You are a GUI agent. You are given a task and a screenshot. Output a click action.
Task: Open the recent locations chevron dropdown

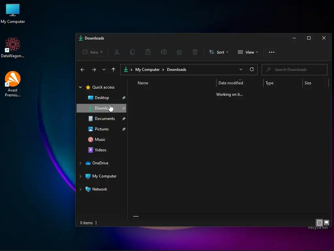(x=104, y=70)
